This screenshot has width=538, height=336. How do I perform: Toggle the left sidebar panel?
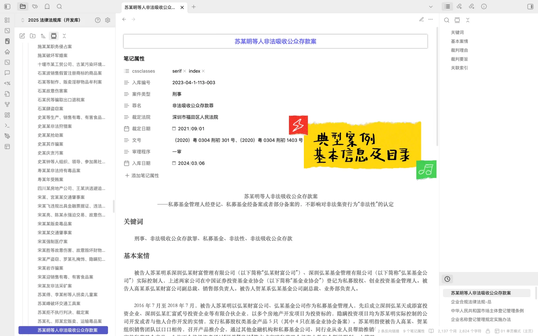coord(7,6)
